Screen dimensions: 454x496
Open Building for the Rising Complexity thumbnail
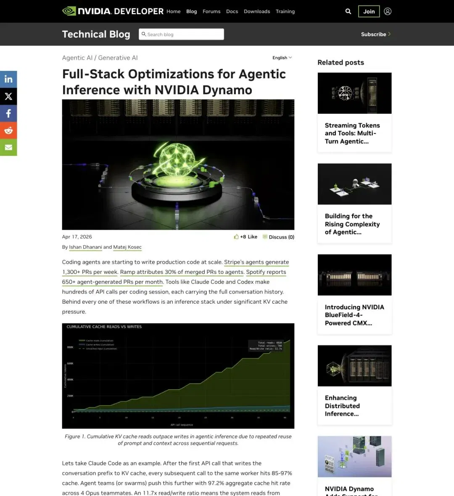point(354,184)
